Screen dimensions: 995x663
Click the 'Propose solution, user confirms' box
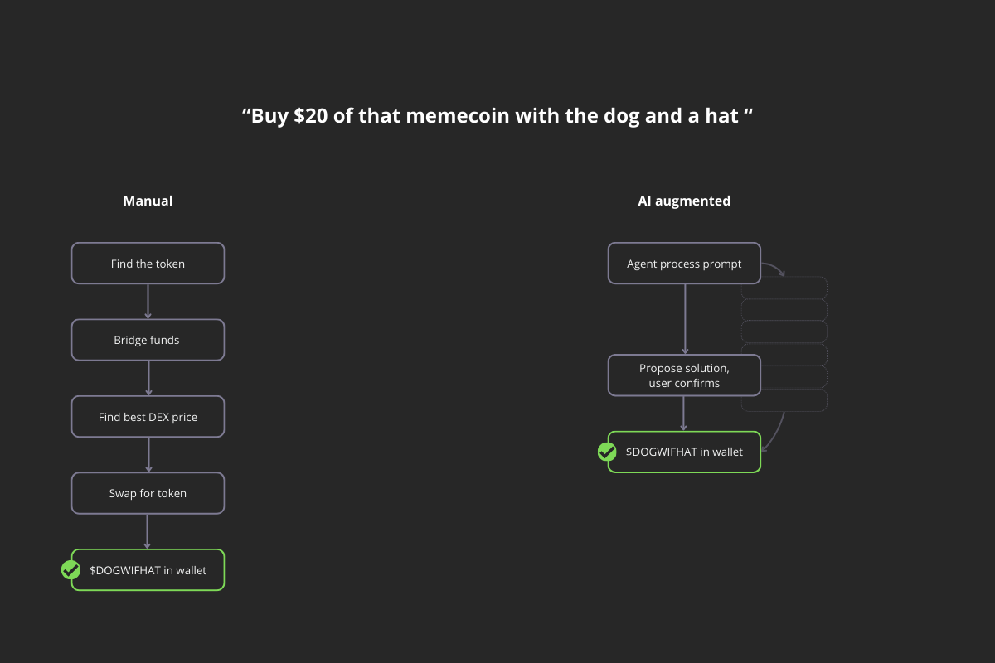(684, 375)
